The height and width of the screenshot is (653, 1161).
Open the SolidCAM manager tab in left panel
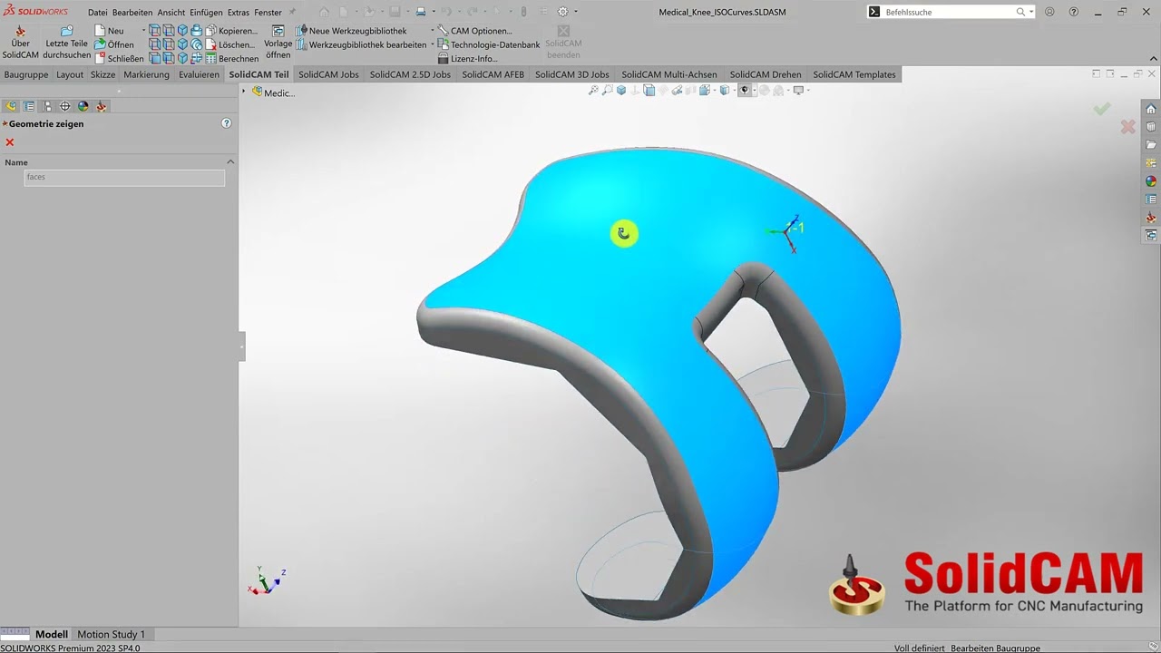[x=102, y=106]
